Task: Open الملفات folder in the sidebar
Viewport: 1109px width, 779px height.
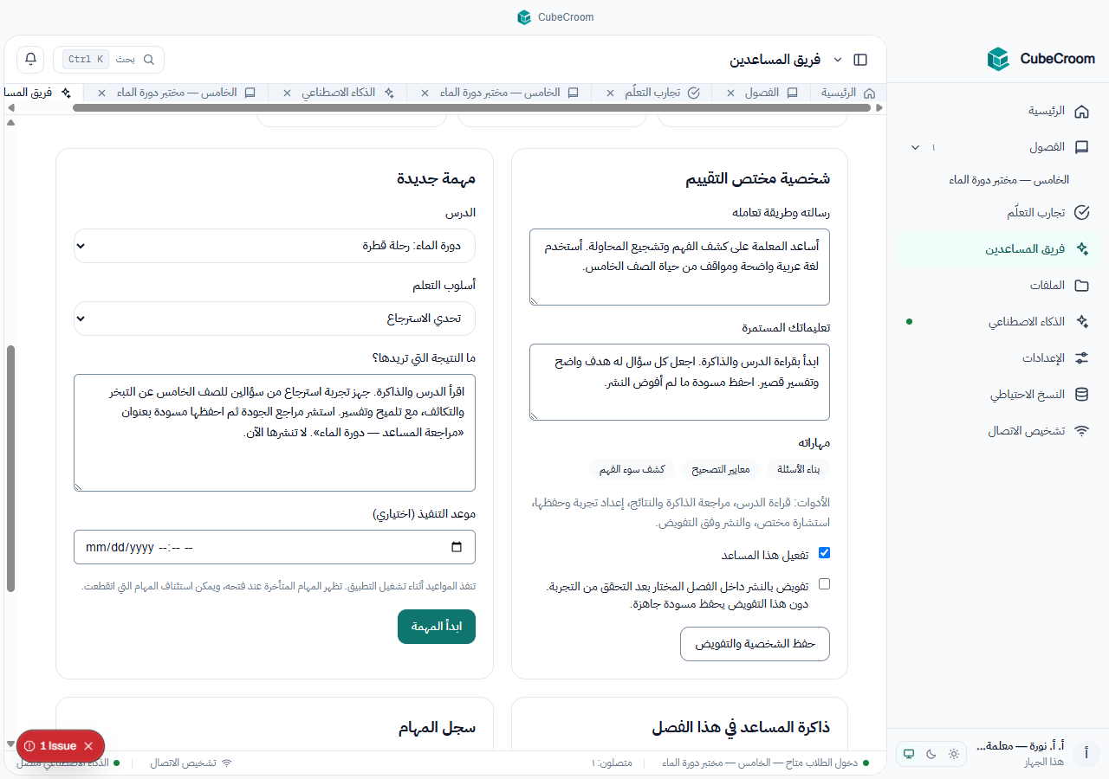Action: [998, 285]
